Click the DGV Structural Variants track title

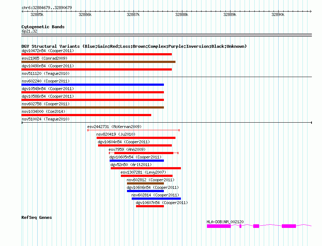tap(134, 46)
